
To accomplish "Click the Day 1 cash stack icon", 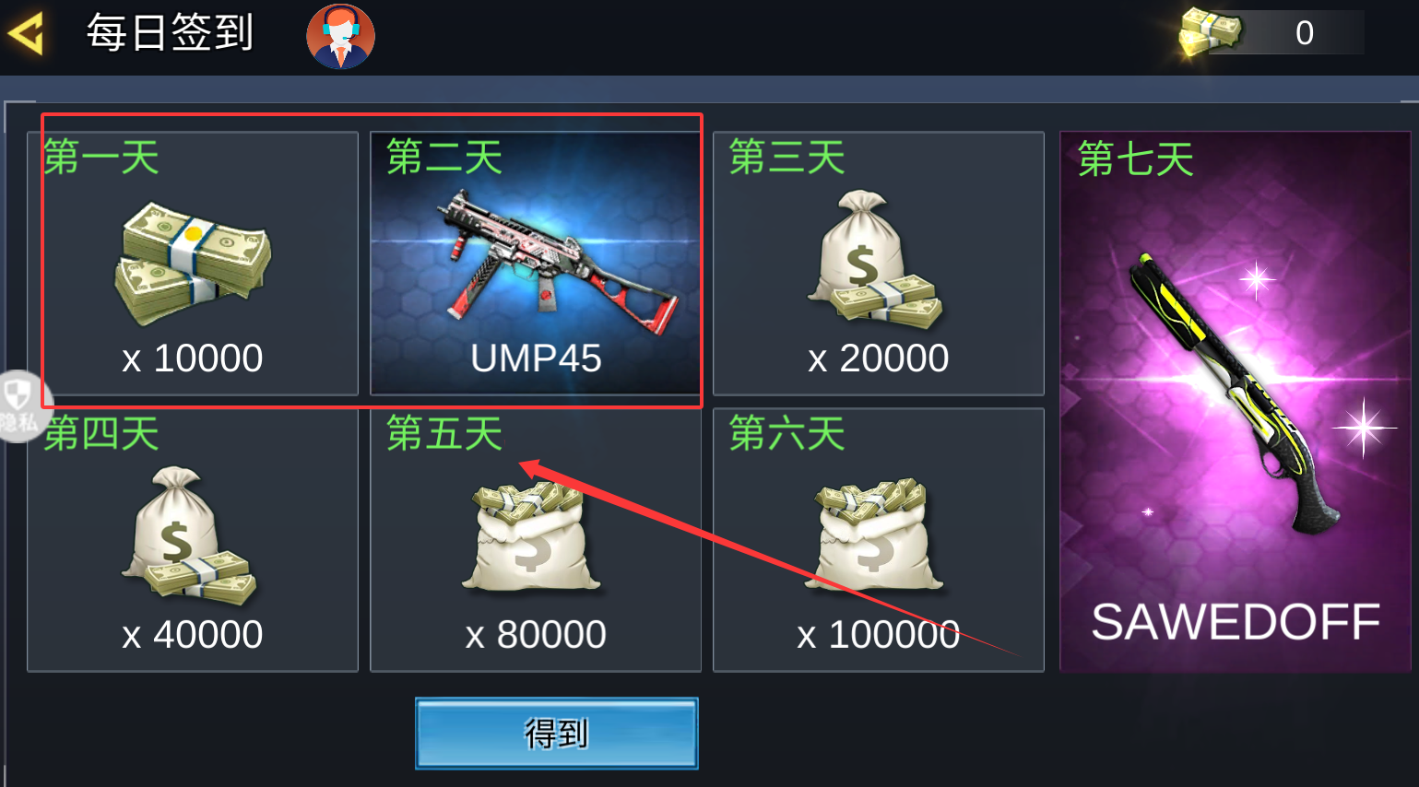I will pos(193,264).
